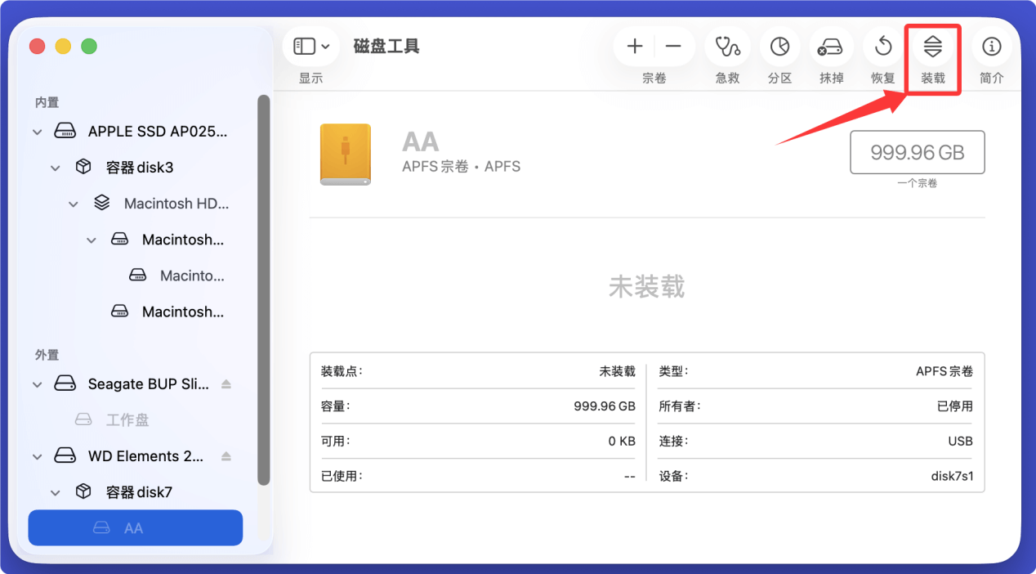This screenshot has width=1036, height=574.
Task: Click the 抹掉 (Erase) toolbar icon
Action: coord(831,47)
